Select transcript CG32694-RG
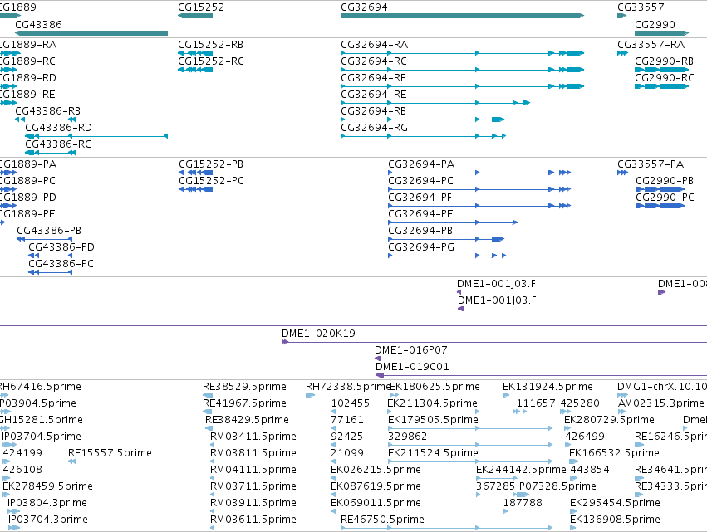 [x=424, y=136]
